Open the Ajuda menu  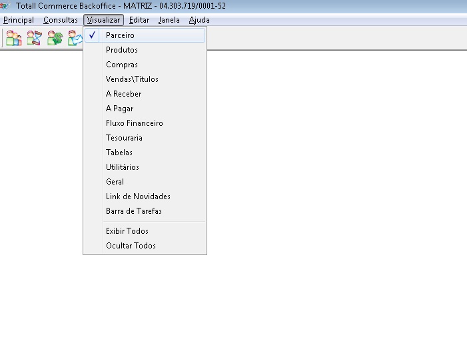pyautogui.click(x=199, y=20)
